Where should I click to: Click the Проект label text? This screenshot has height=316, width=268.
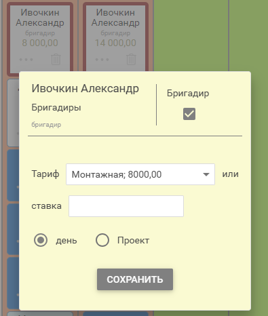(x=133, y=240)
